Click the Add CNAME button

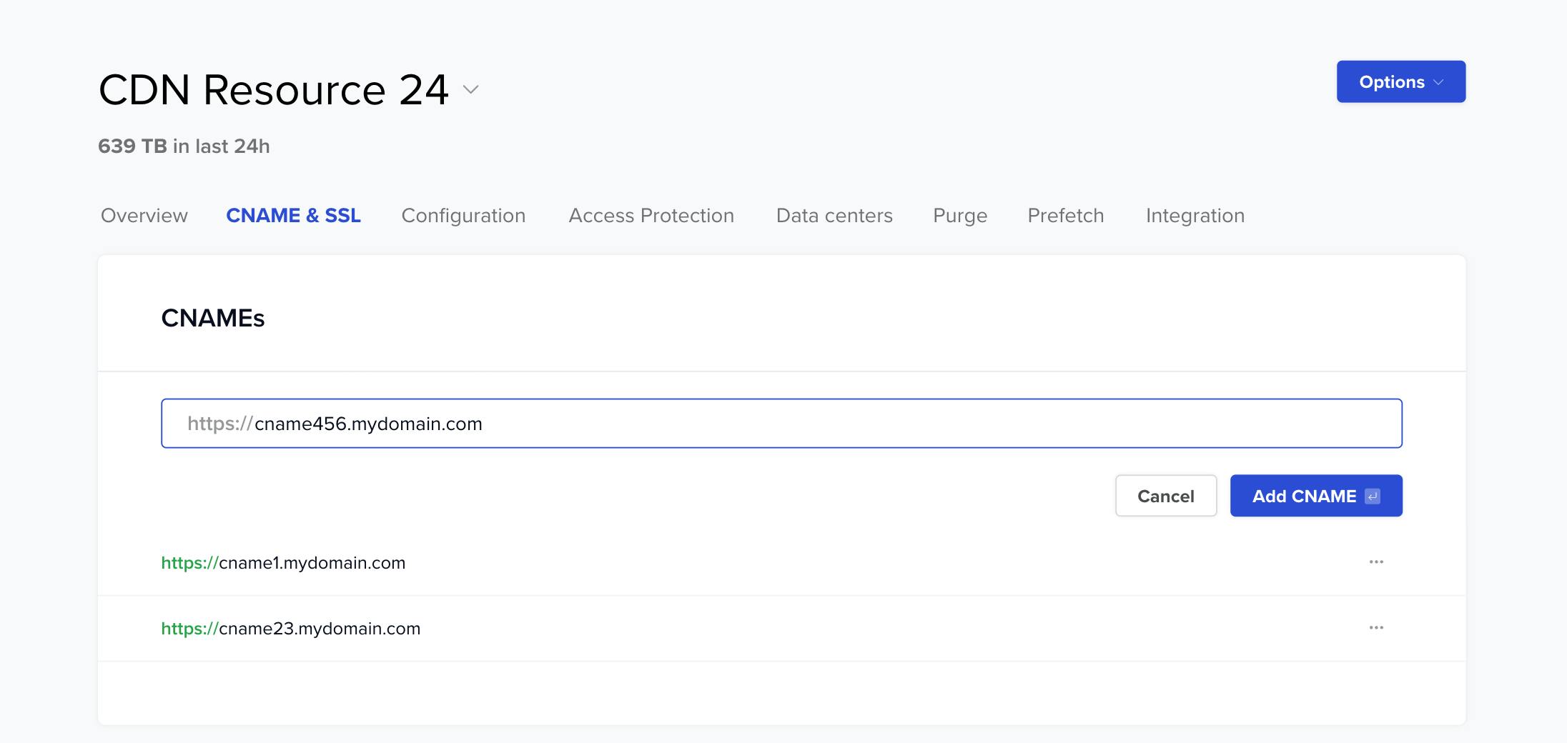[x=1303, y=497]
